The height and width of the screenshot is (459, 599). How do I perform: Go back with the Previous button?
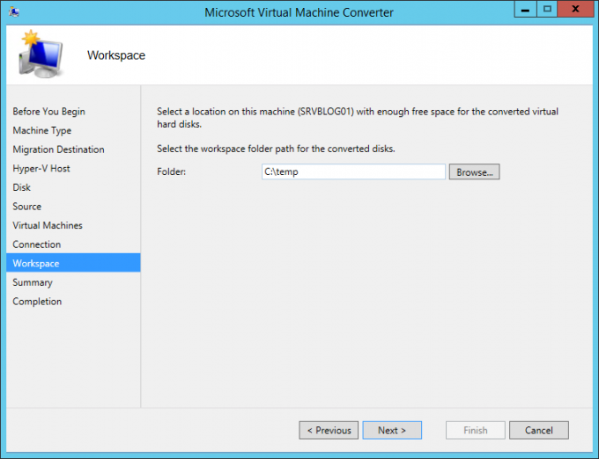pyautogui.click(x=329, y=430)
